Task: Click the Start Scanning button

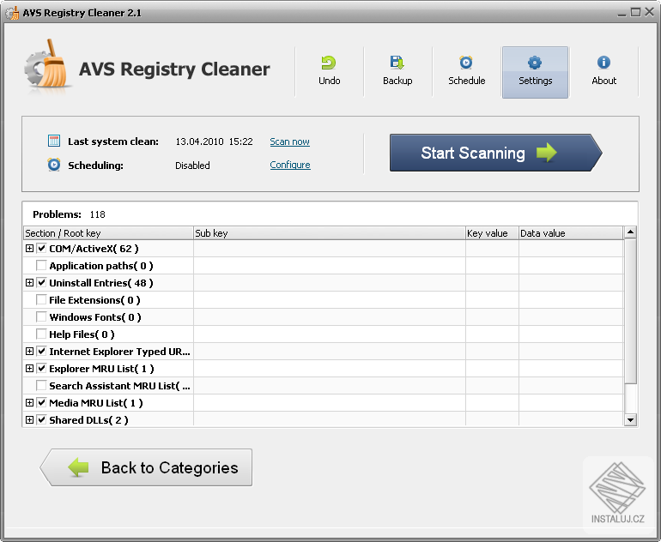Action: click(x=496, y=153)
